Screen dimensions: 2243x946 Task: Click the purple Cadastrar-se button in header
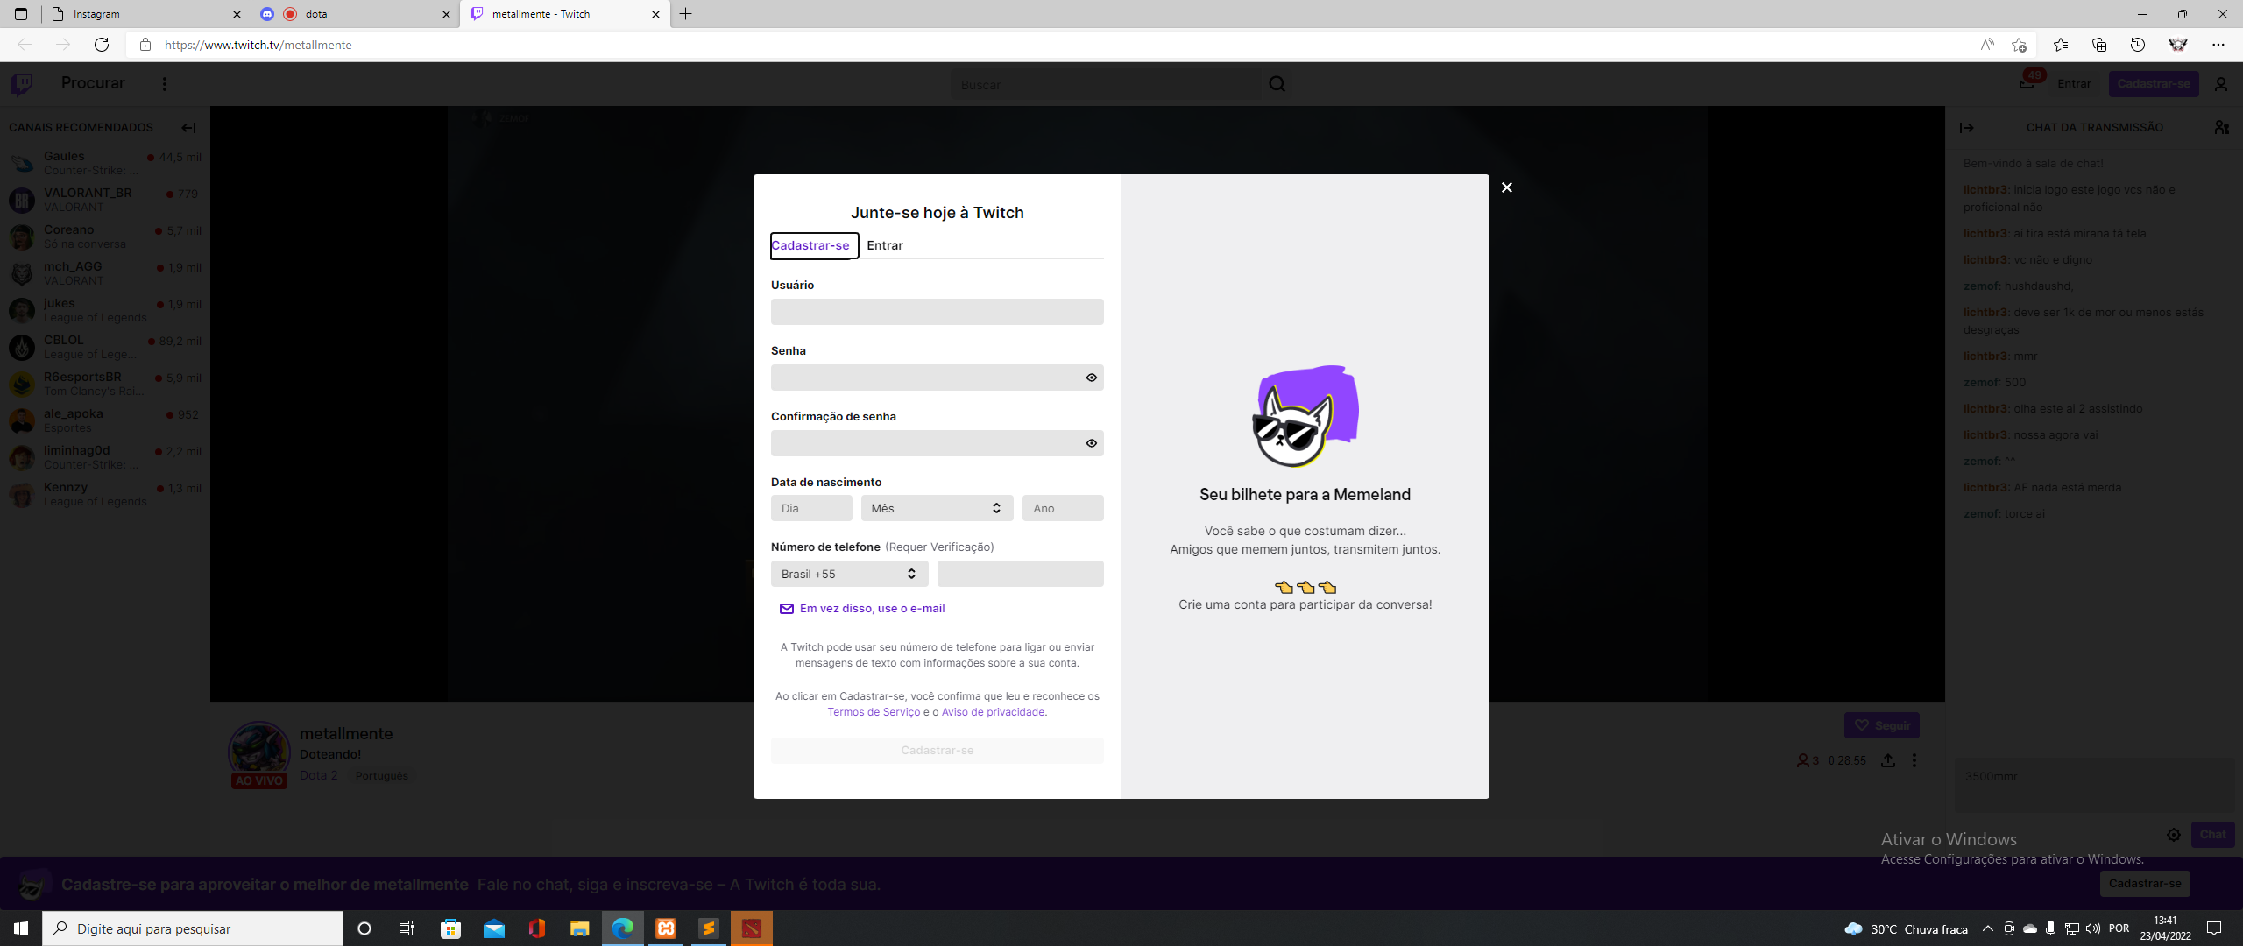click(x=2154, y=84)
